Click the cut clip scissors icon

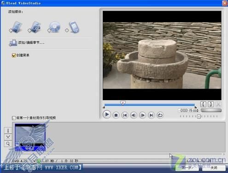point(218,104)
